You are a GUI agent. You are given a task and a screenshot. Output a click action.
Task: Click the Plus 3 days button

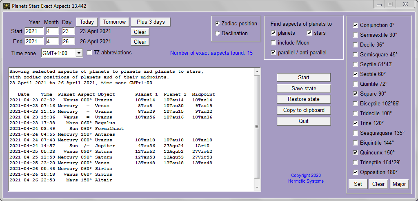click(x=151, y=22)
